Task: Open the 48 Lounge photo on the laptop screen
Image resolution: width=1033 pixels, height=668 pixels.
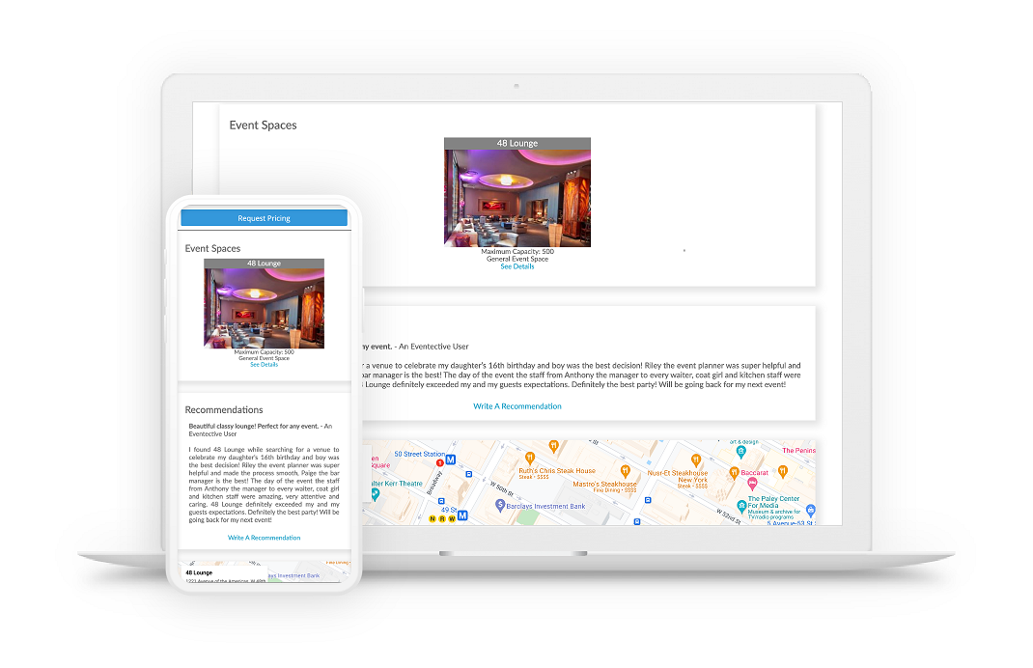Action: click(x=517, y=198)
